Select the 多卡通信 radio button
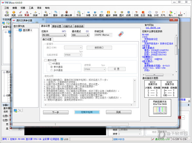Screen dimensions: 192x143 52,70
